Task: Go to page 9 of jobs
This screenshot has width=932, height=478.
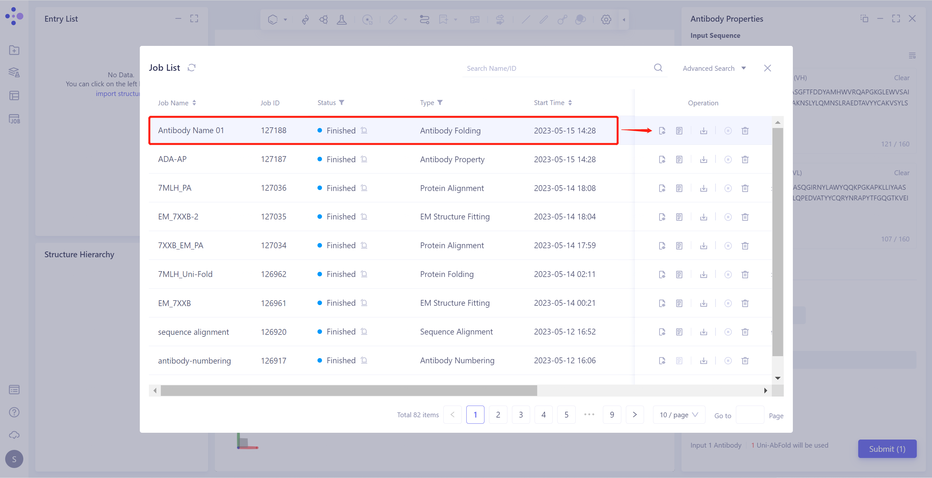Action: [x=611, y=414]
